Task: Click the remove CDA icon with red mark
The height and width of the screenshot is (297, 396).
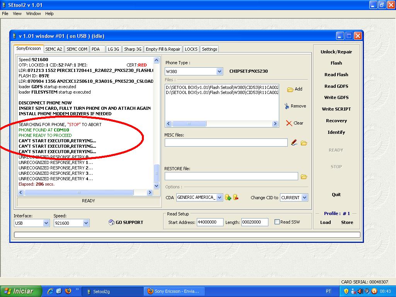Action: [x=236, y=197]
